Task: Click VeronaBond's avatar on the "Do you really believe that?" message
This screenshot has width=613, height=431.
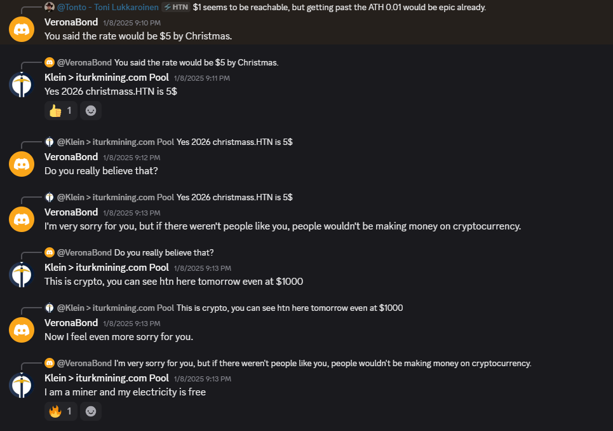Action: pyautogui.click(x=22, y=164)
